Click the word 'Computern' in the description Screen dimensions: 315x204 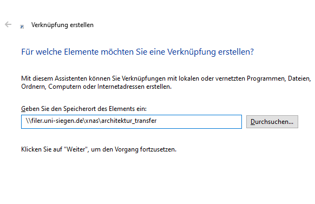(x=65, y=87)
